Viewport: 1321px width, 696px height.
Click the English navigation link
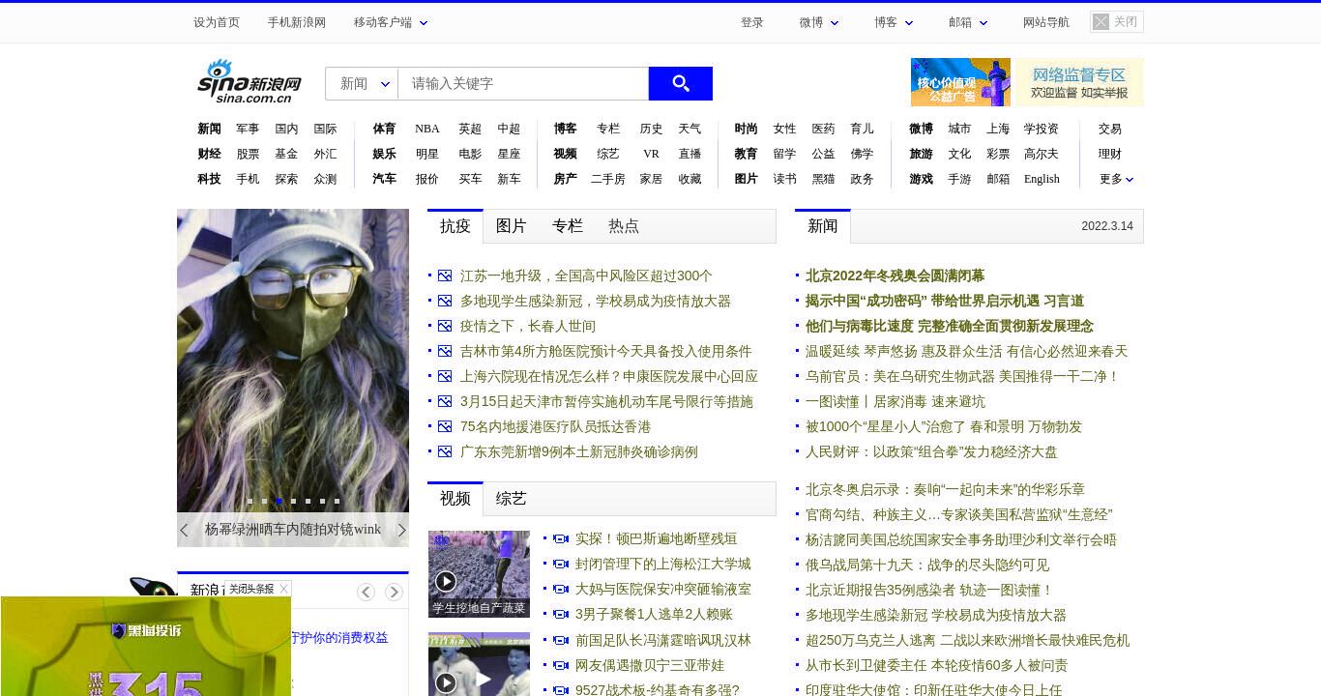[x=1042, y=179]
